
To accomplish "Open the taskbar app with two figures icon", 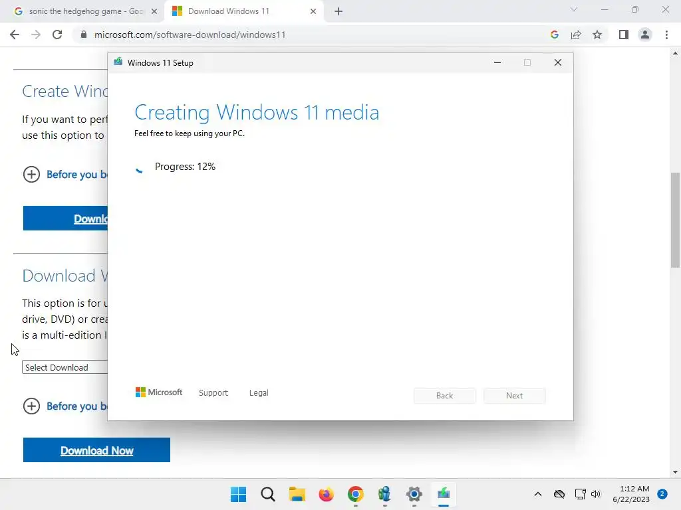I will 385,494.
